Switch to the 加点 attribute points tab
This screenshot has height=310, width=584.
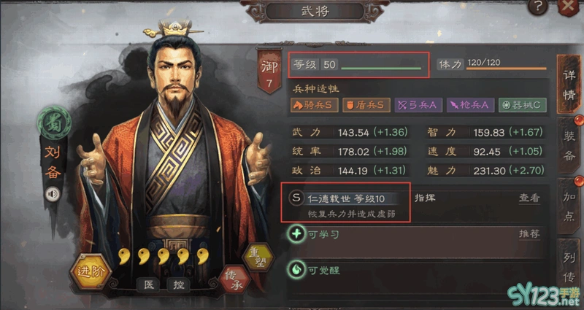point(569,206)
